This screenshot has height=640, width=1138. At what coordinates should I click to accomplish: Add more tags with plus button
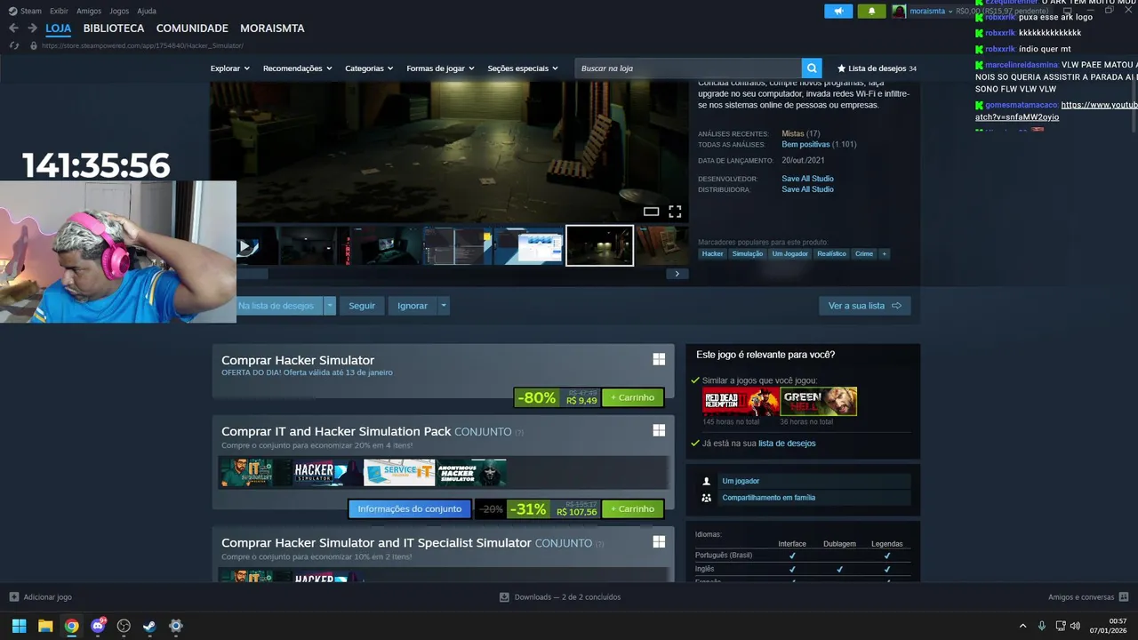(884, 253)
